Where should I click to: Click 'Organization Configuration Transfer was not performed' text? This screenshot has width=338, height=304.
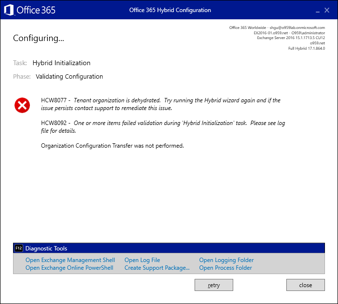tap(113, 146)
